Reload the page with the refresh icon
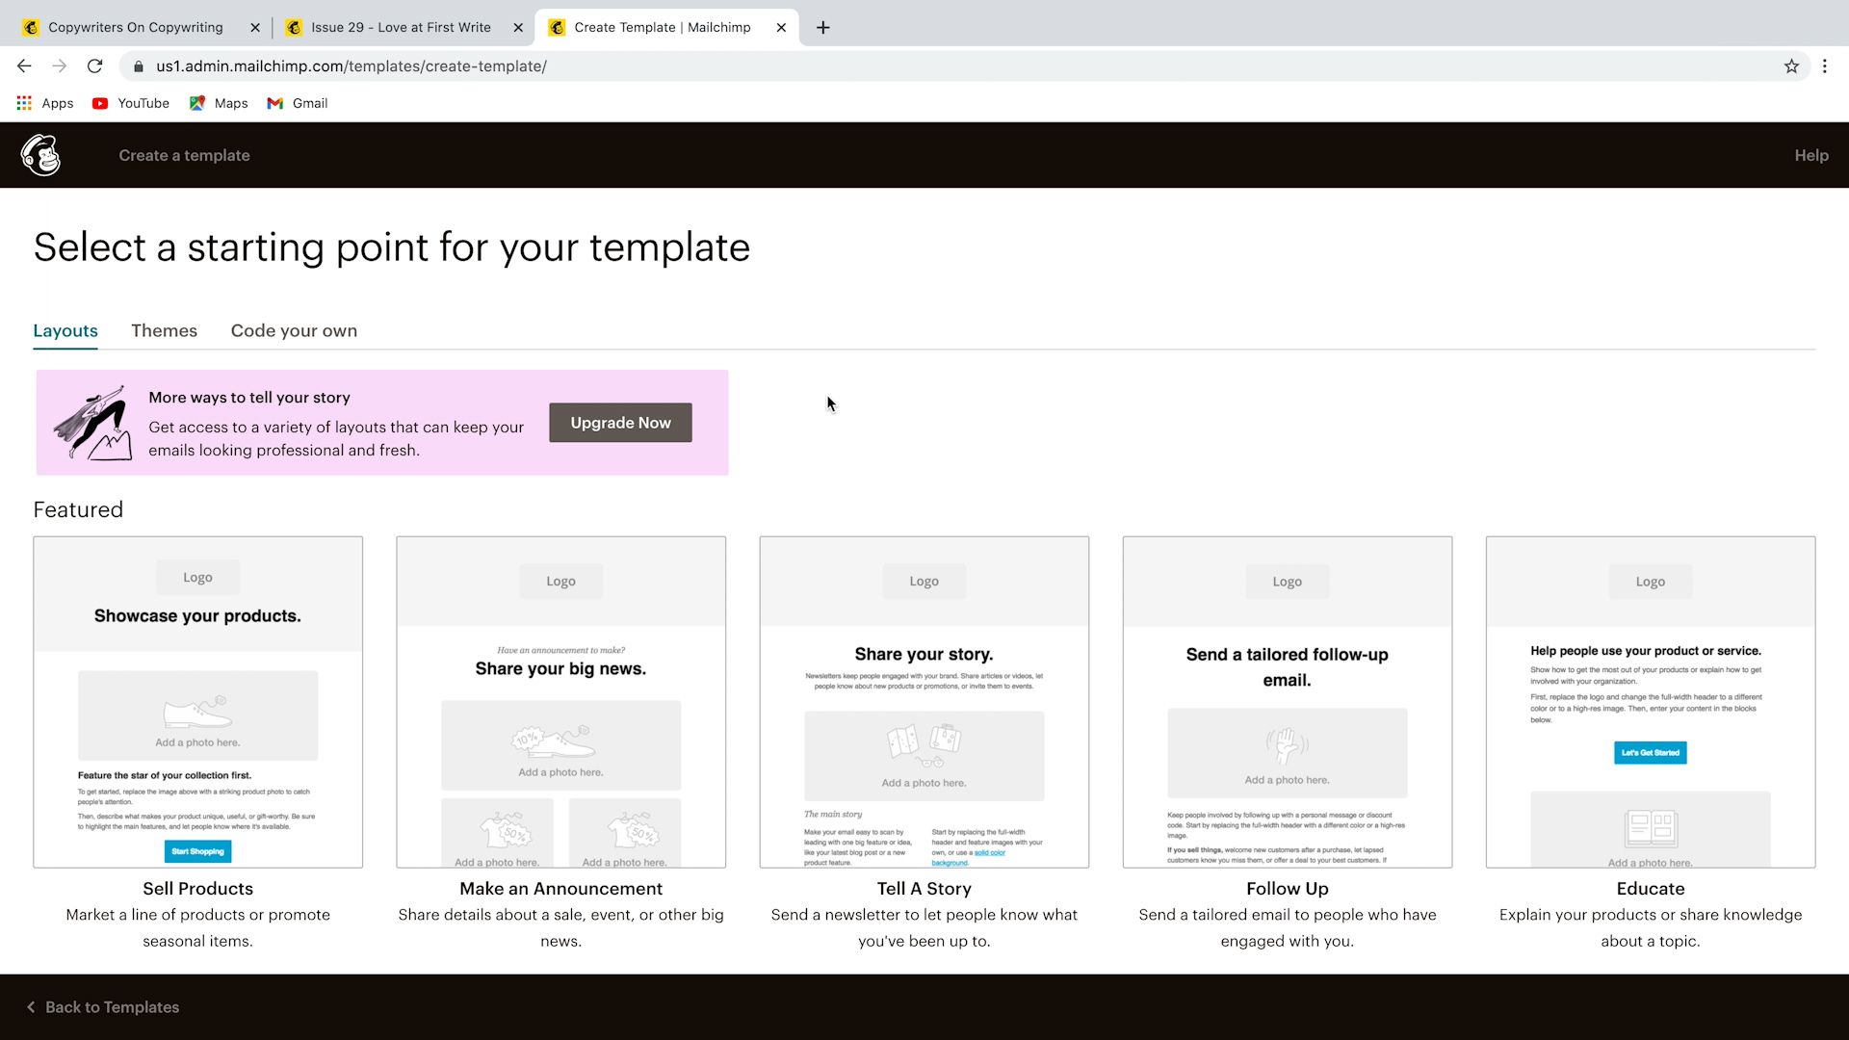The width and height of the screenshot is (1849, 1040). point(94,66)
